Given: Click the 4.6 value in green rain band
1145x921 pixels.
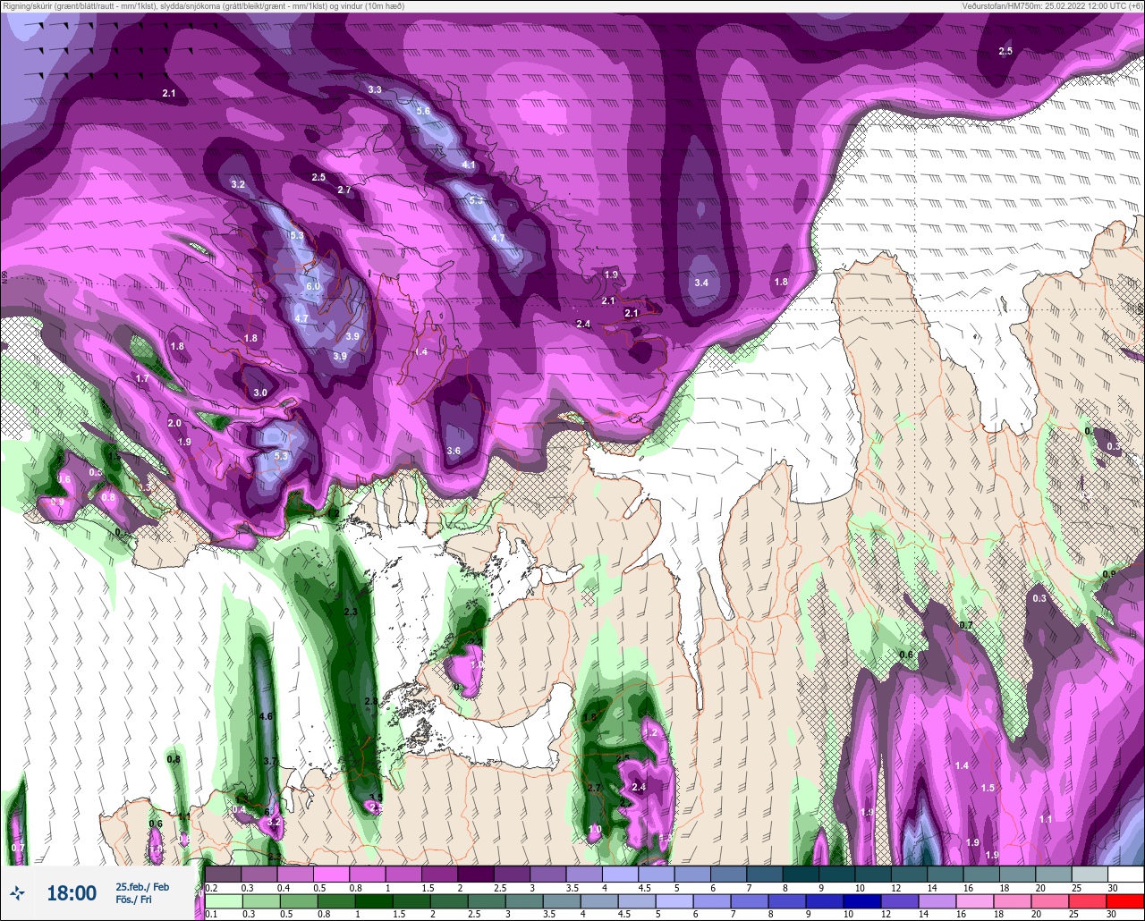Looking at the screenshot, I should pos(265,717).
